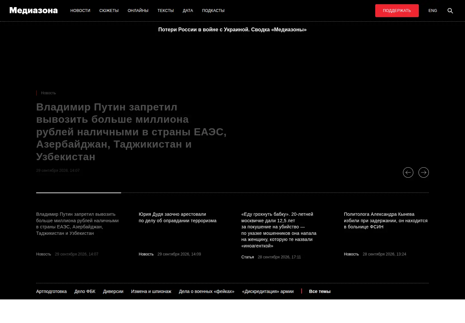Open the Все темы link

[x=320, y=291]
